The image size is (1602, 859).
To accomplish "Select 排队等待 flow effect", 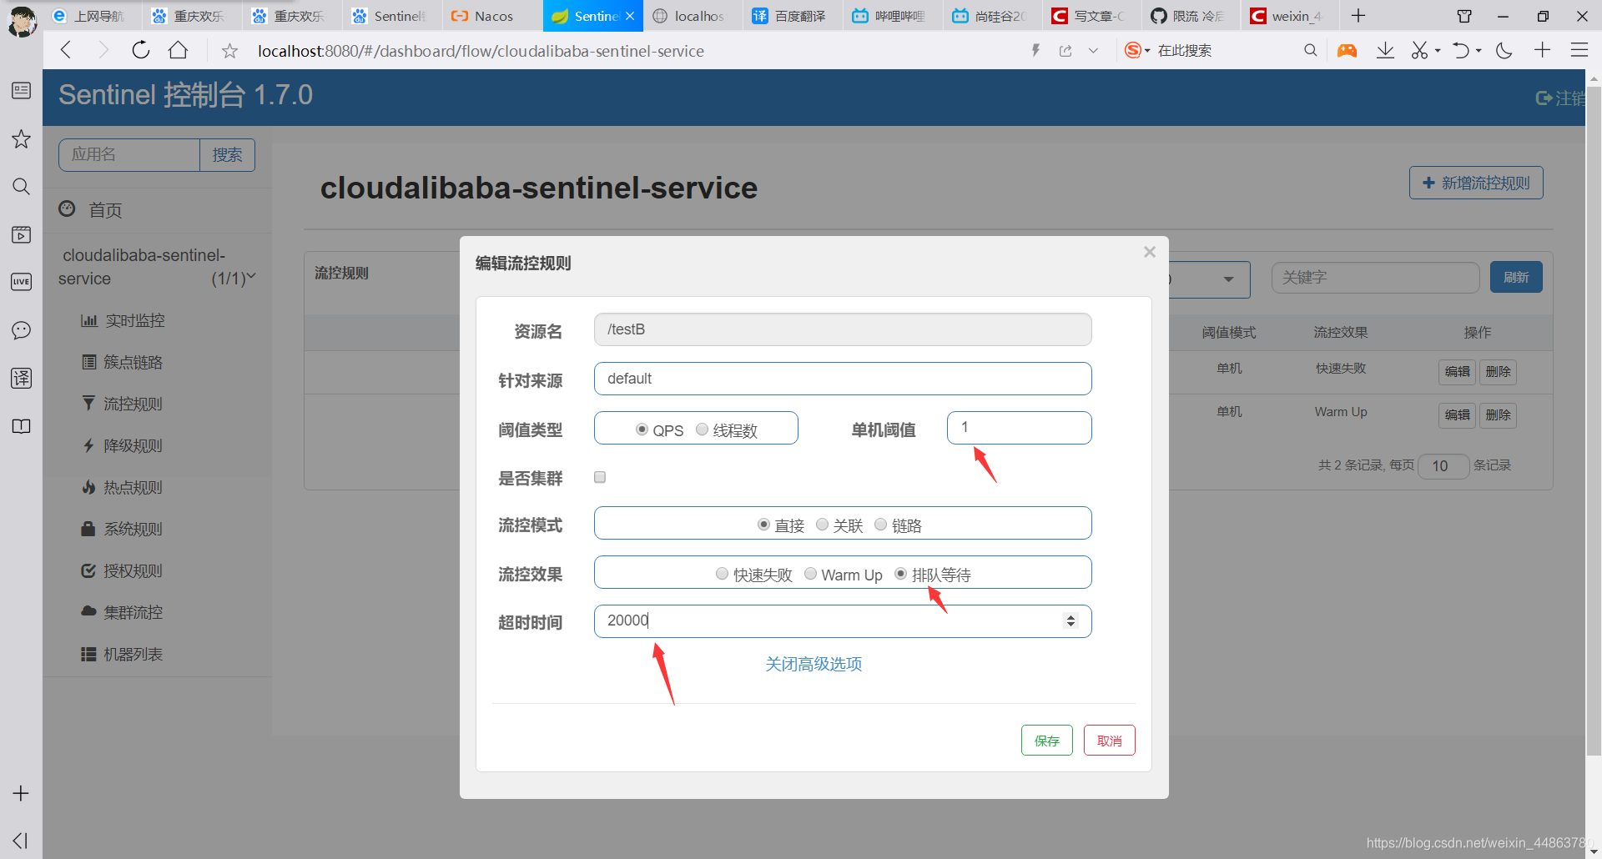I will (x=900, y=574).
